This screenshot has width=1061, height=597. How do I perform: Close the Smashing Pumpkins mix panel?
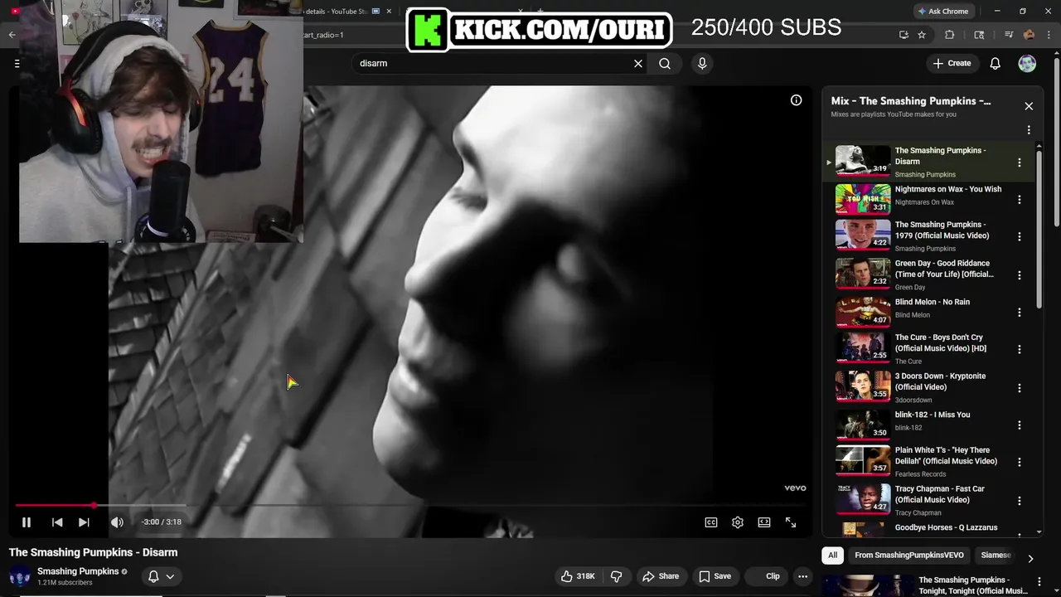1029,106
